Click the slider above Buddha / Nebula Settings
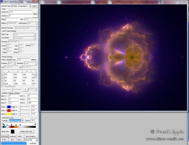This screenshot has width=189, height=145. (12, 89)
